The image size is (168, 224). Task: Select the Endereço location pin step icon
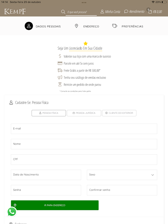76,26
